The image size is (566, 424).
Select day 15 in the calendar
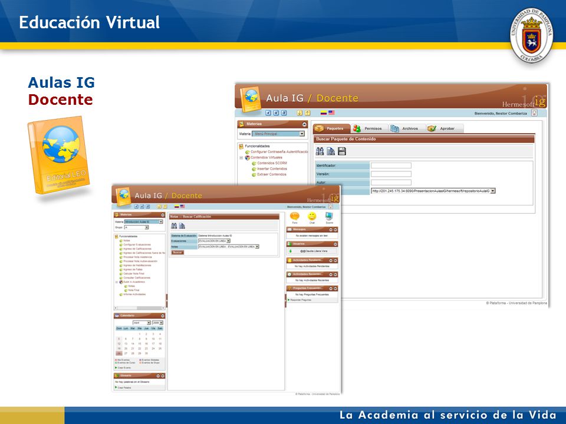[139, 344]
